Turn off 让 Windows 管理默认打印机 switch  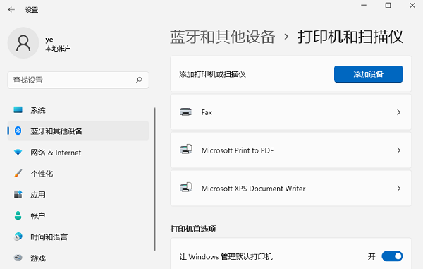pyautogui.click(x=392, y=256)
